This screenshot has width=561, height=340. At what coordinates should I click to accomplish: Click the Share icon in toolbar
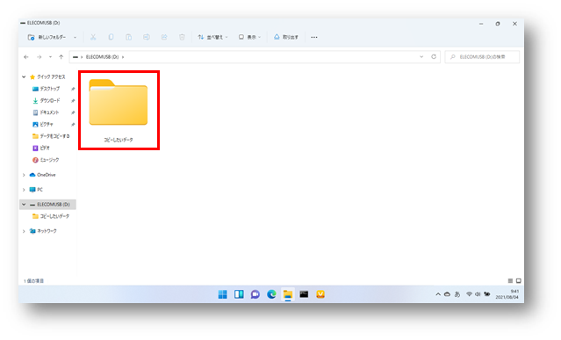pos(164,37)
